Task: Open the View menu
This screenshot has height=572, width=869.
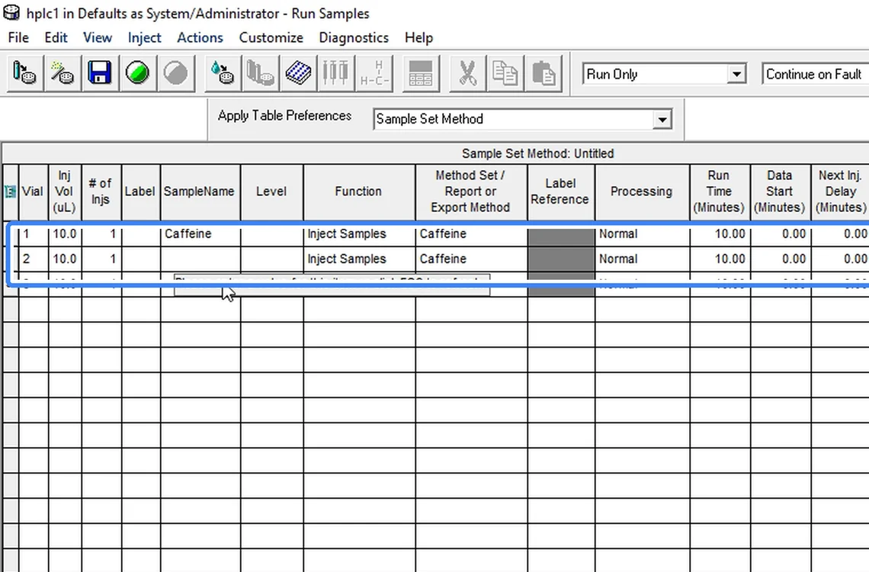Action: tap(98, 37)
